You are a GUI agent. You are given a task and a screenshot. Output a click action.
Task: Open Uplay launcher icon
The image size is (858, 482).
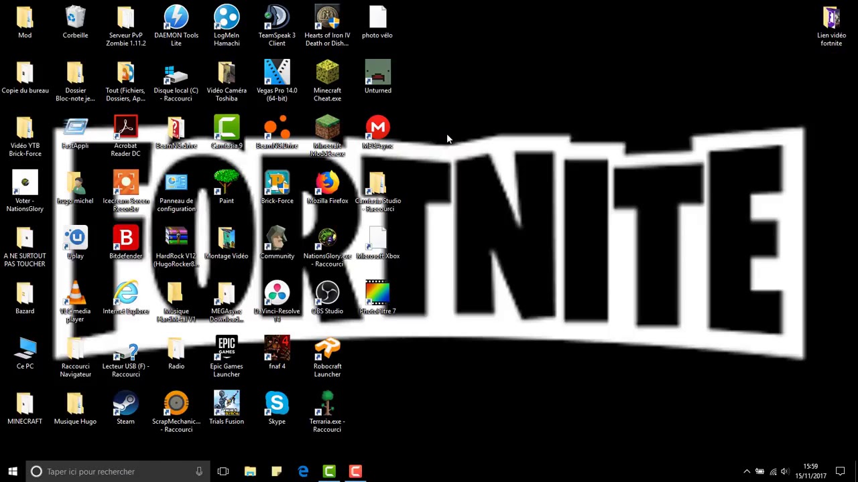pos(75,242)
